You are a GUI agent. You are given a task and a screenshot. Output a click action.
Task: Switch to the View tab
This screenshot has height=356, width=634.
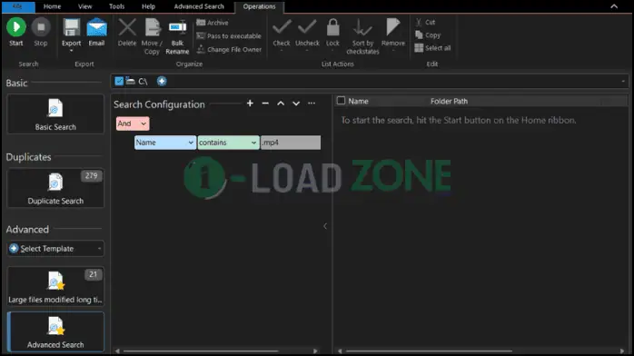tap(84, 6)
